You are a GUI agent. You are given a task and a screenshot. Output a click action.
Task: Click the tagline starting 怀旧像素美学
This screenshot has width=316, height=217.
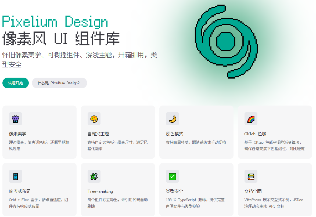coord(80,59)
